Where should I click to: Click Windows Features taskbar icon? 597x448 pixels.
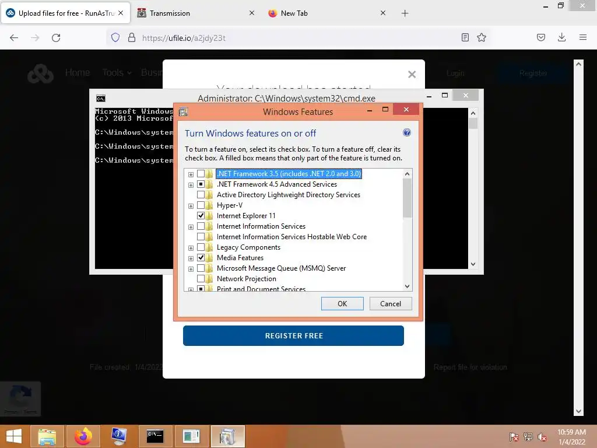pos(227,436)
